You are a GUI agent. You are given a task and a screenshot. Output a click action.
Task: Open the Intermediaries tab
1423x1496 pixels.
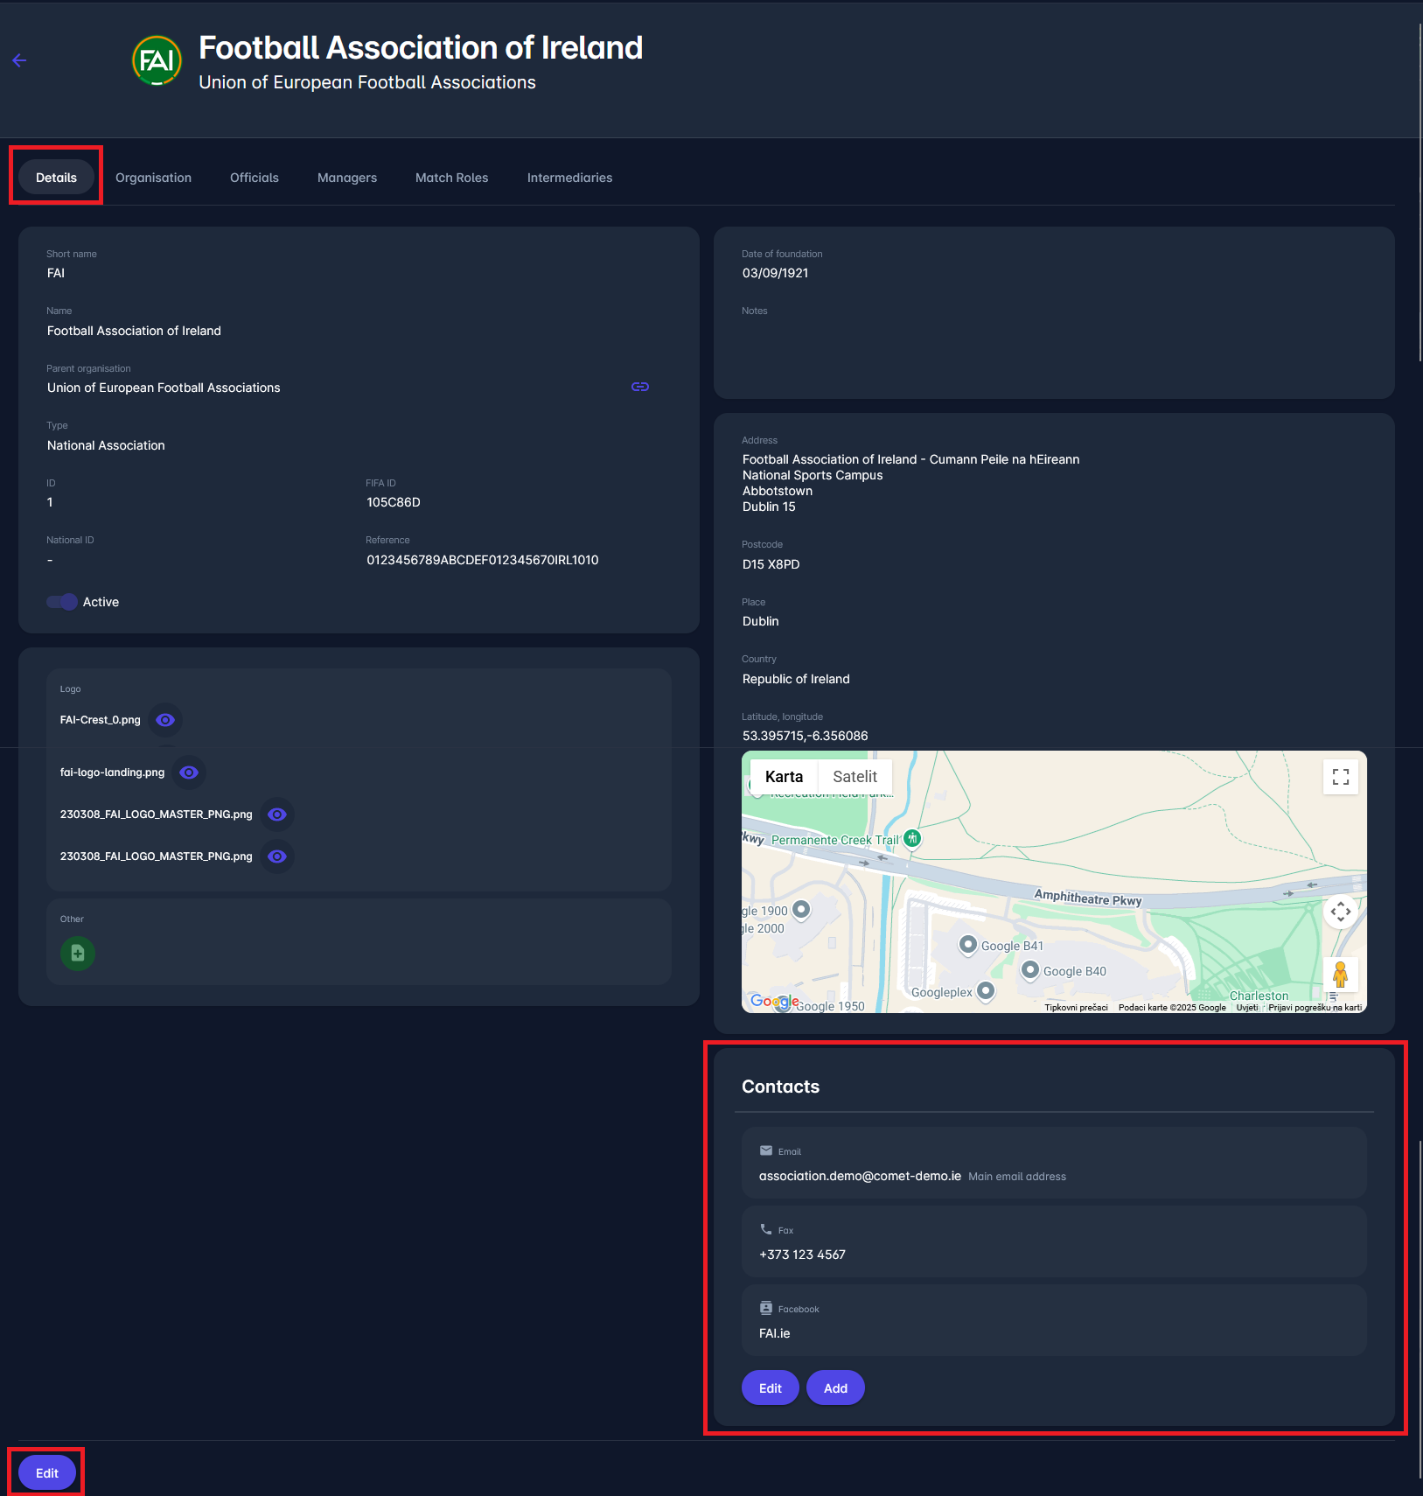coord(569,178)
